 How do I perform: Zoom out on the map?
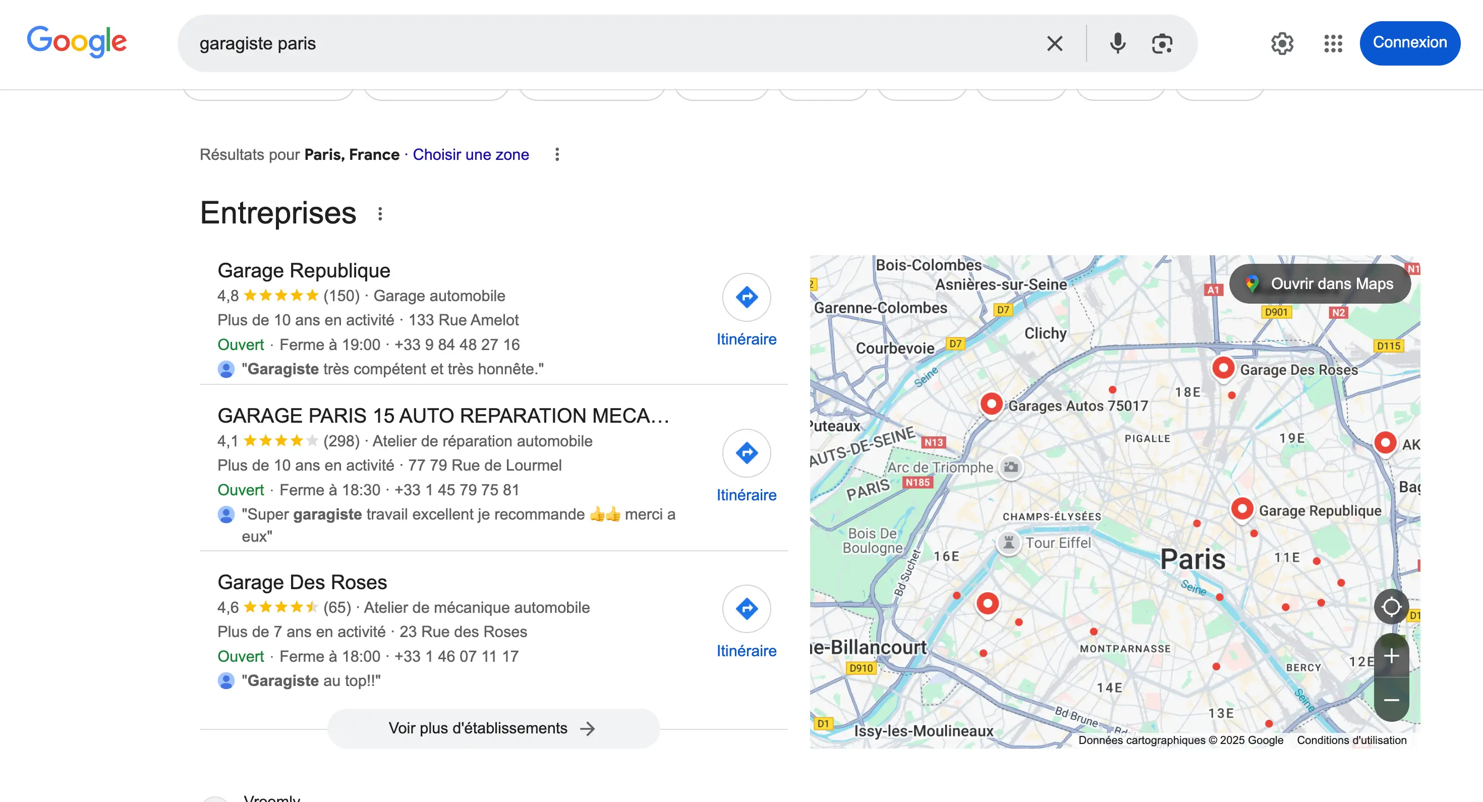coord(1391,700)
